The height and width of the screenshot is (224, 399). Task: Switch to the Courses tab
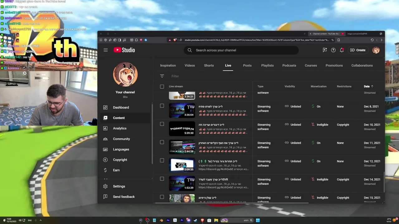[x=311, y=65]
